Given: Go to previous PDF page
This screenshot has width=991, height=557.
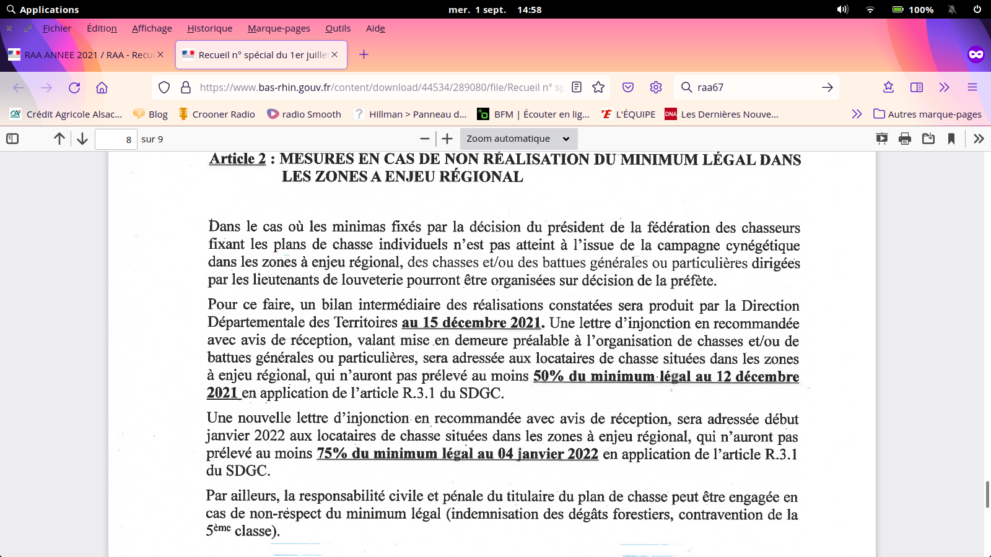Looking at the screenshot, I should tap(59, 139).
